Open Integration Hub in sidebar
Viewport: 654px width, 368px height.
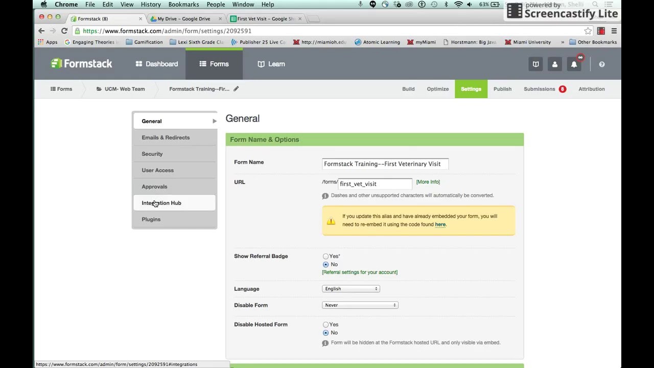pyautogui.click(x=175, y=203)
